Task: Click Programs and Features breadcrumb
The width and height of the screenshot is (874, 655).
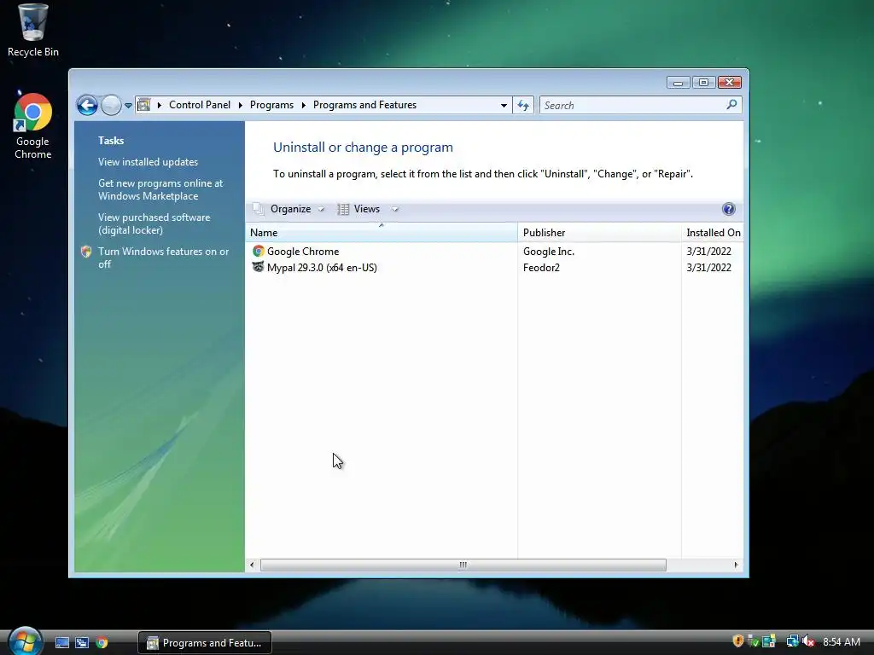Action: 364,105
